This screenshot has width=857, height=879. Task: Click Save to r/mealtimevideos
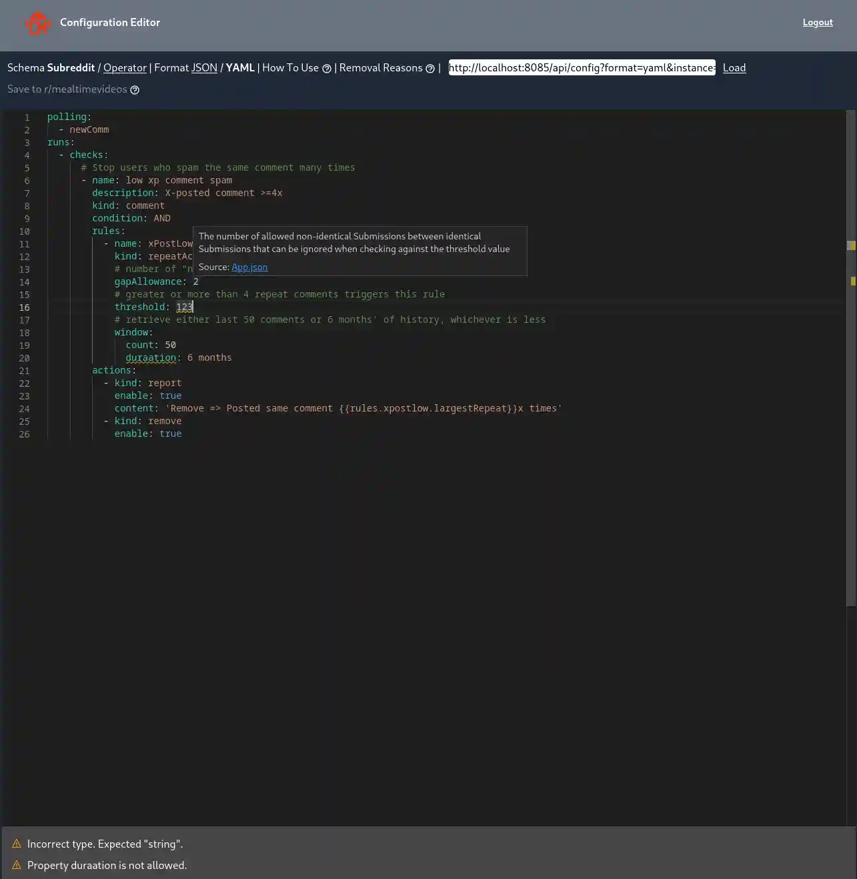(x=66, y=89)
